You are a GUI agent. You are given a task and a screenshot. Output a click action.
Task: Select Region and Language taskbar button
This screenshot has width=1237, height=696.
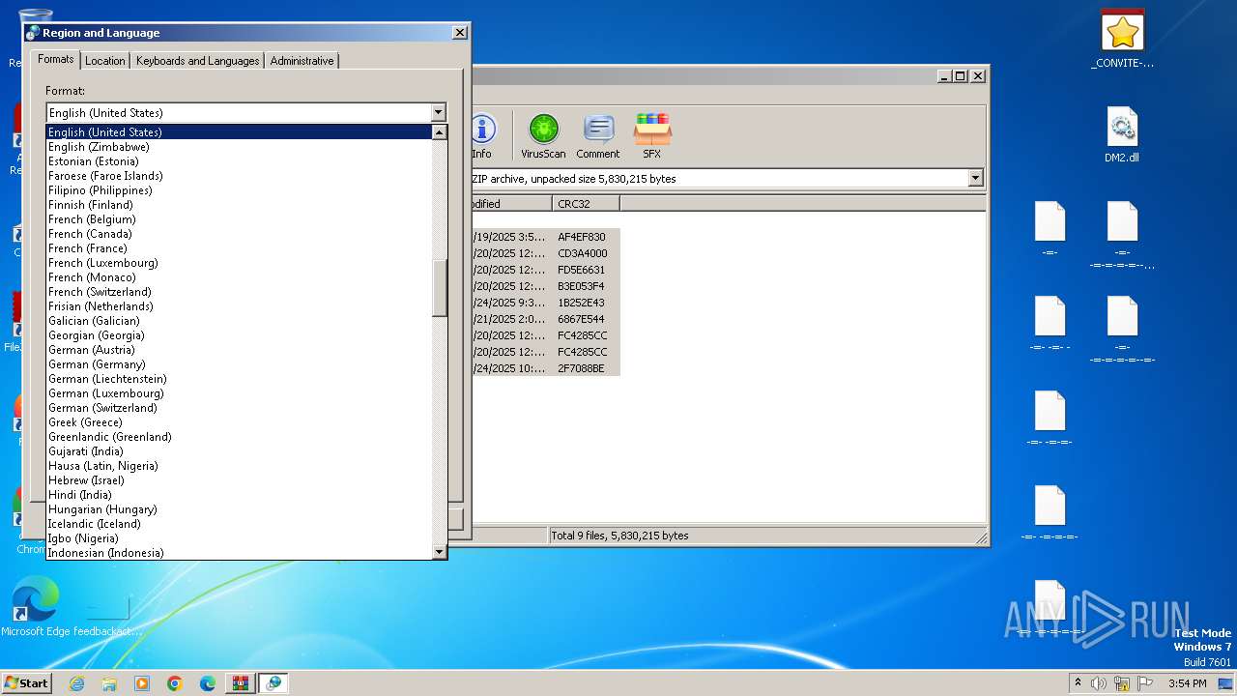tap(273, 683)
